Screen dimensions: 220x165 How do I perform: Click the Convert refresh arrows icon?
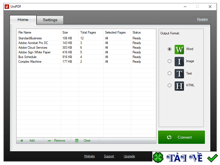tap(169, 137)
